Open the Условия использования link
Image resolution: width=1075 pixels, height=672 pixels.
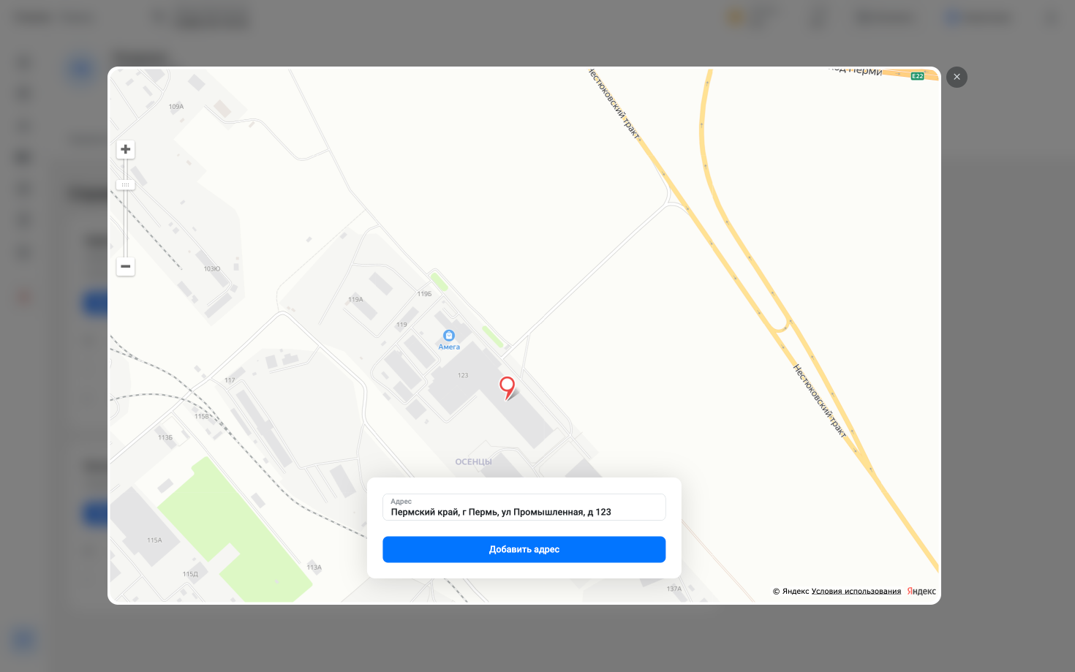tap(856, 591)
